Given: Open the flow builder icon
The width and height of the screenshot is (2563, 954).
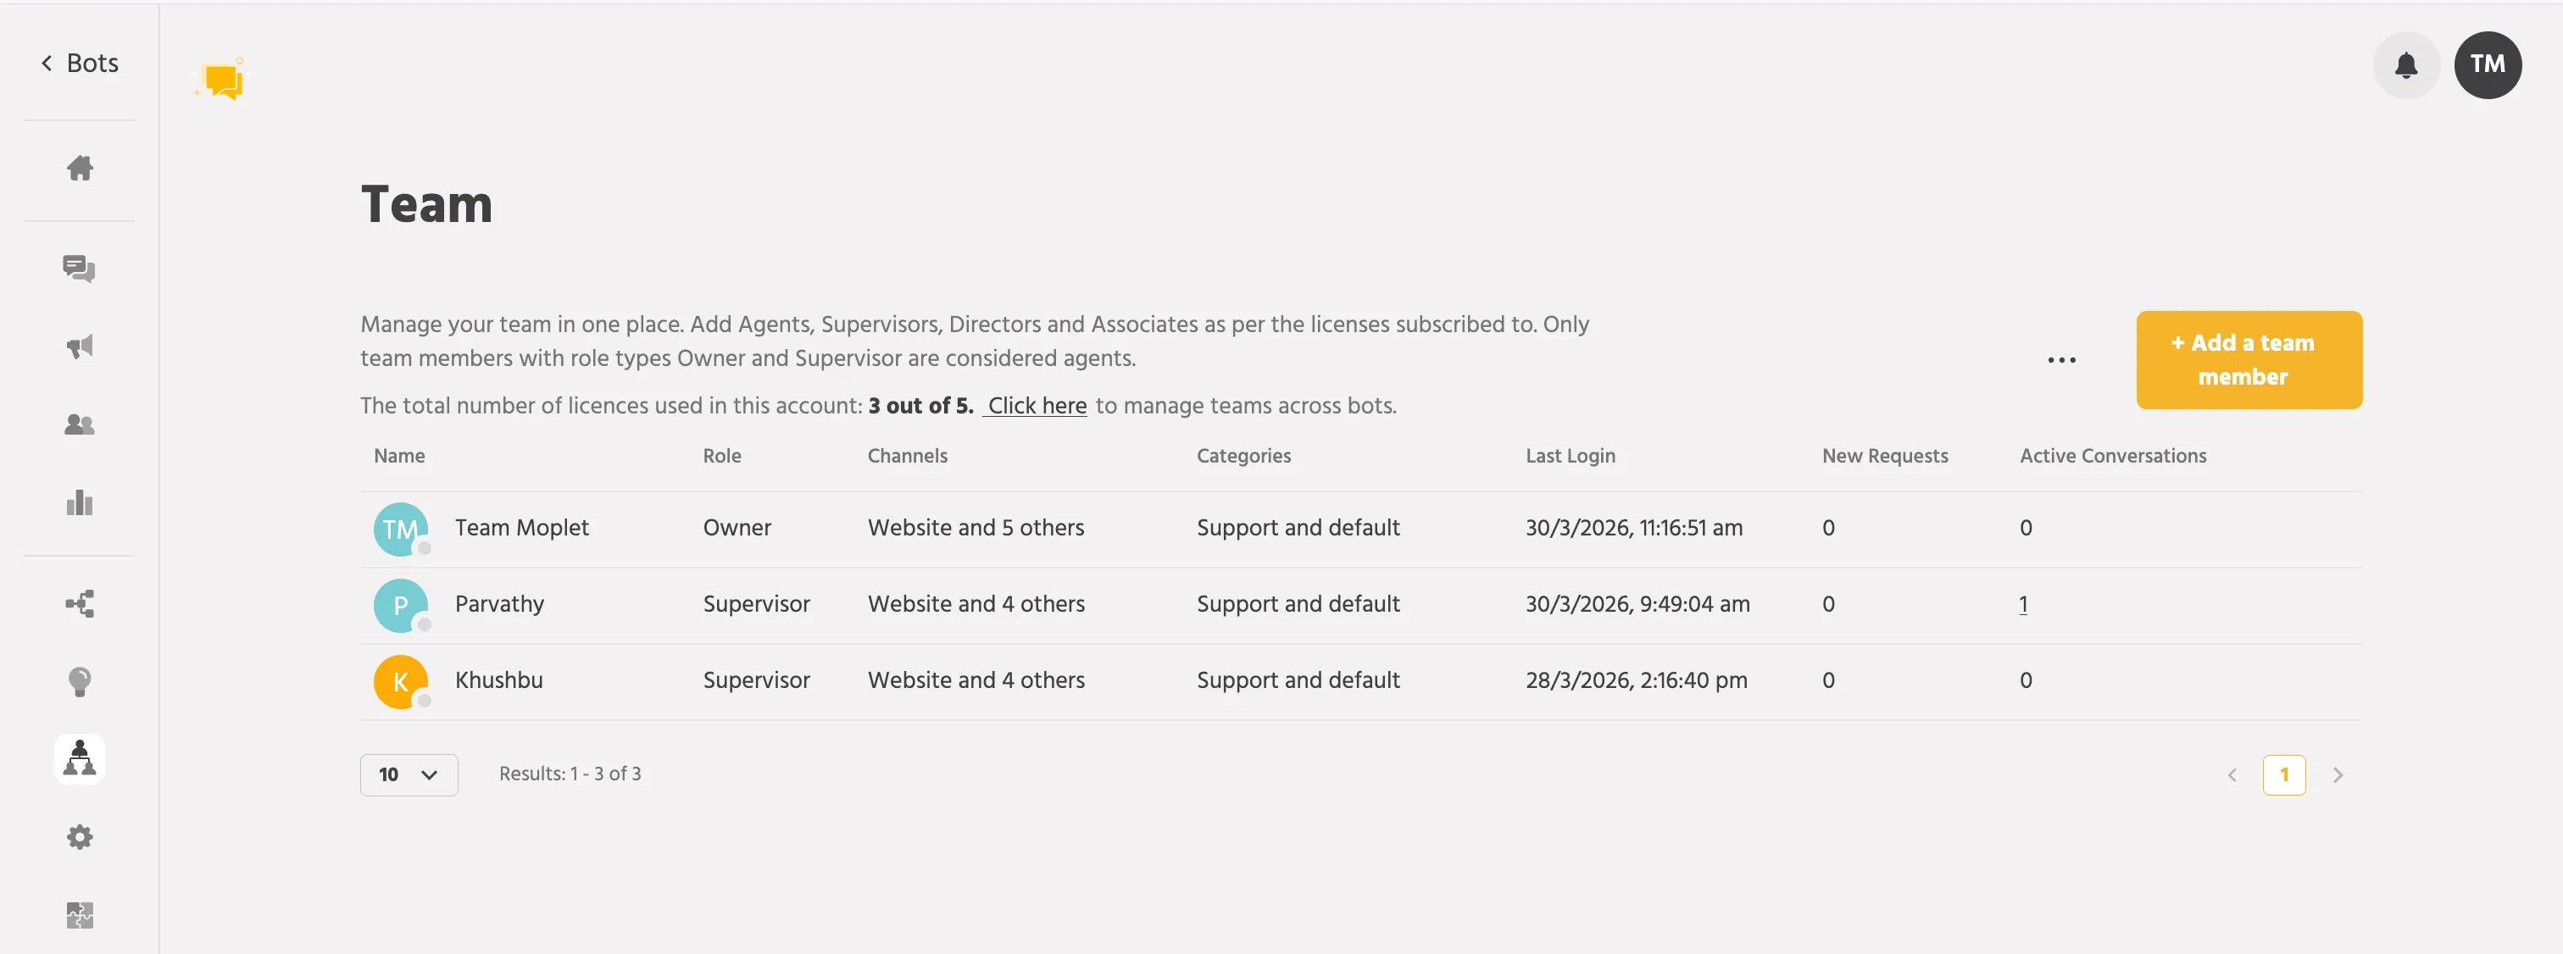Looking at the screenshot, I should (80, 604).
